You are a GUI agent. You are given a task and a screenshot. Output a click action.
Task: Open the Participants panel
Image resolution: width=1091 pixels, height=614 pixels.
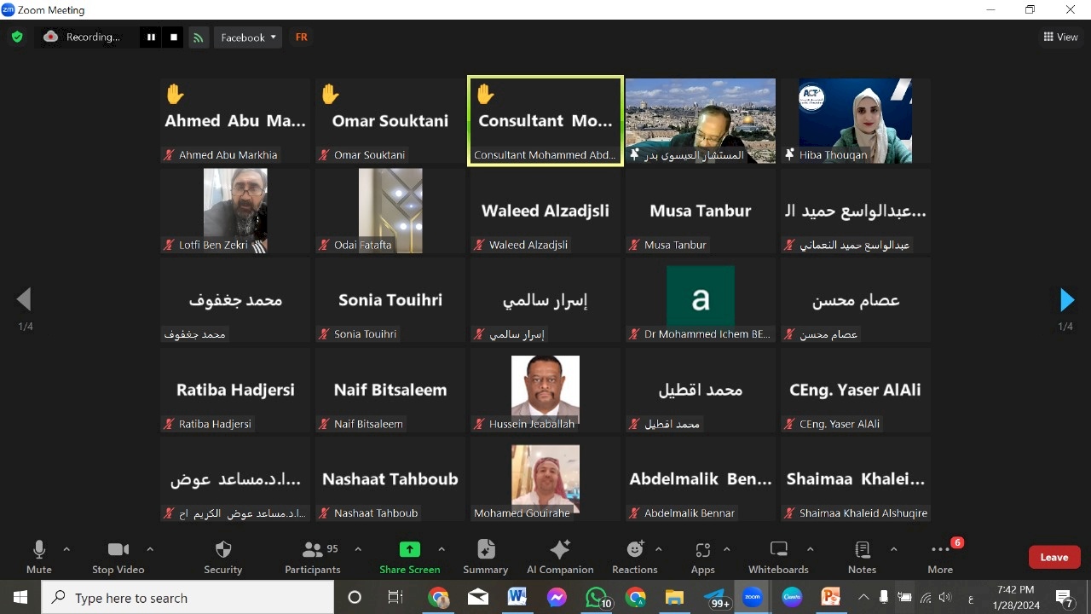tap(313, 557)
